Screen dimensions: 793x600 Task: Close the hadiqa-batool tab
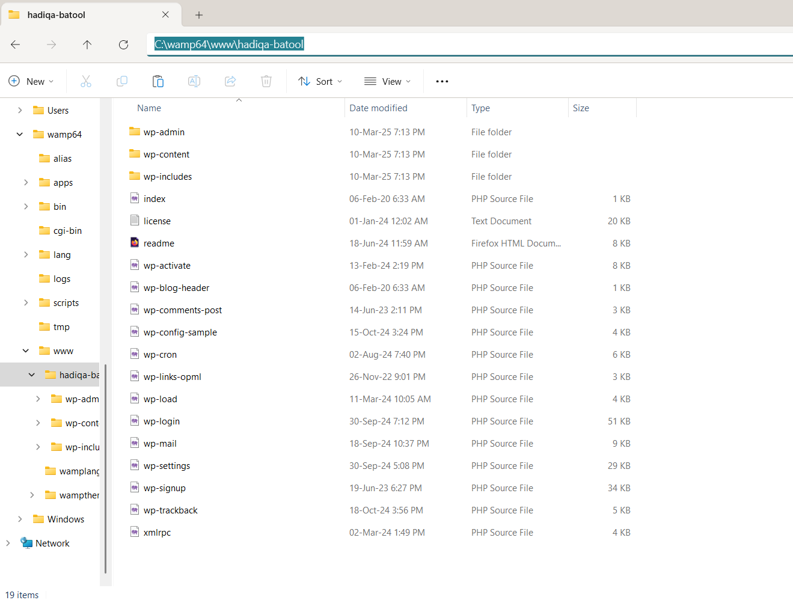click(165, 14)
